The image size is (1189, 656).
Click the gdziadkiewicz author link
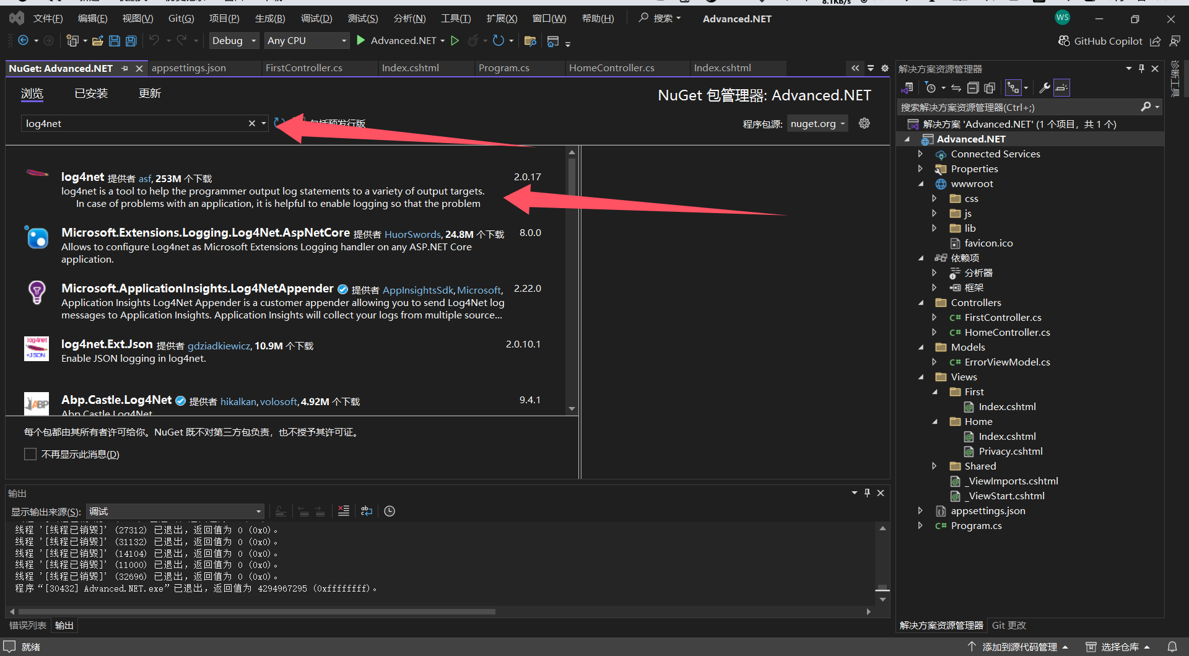tap(219, 346)
